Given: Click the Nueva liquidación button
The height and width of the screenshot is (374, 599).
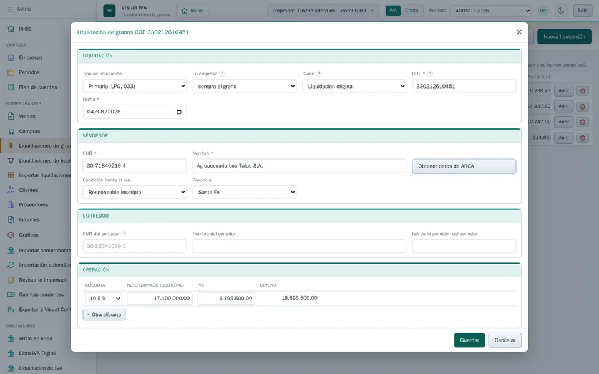Looking at the screenshot, I should pyautogui.click(x=564, y=37).
